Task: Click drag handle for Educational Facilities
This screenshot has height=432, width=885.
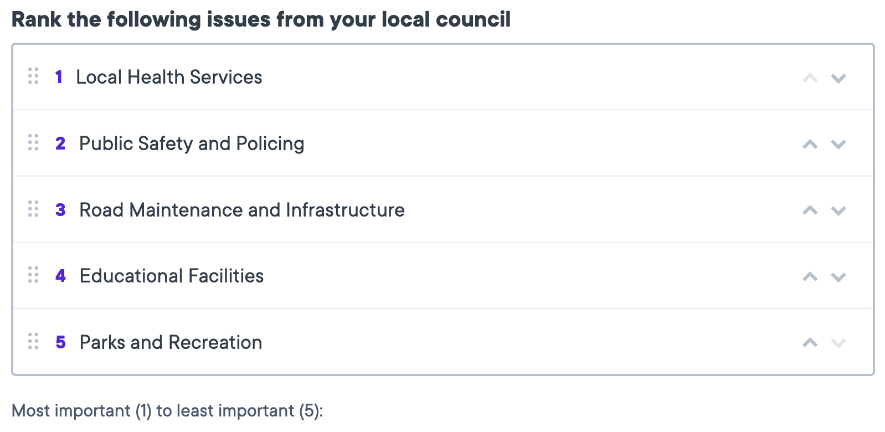Action: [x=33, y=275]
